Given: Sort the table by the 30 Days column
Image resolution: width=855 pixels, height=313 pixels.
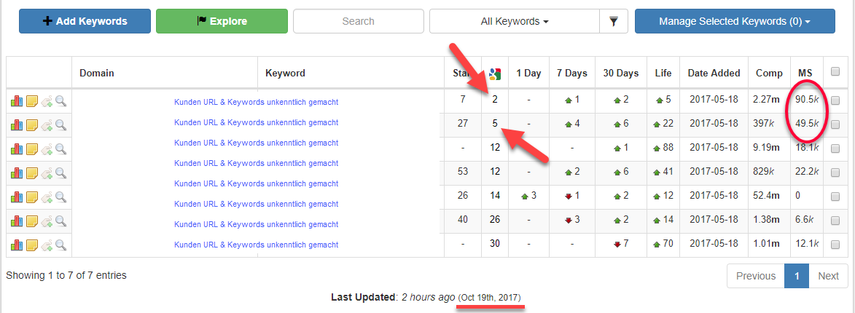Looking at the screenshot, I should [620, 73].
